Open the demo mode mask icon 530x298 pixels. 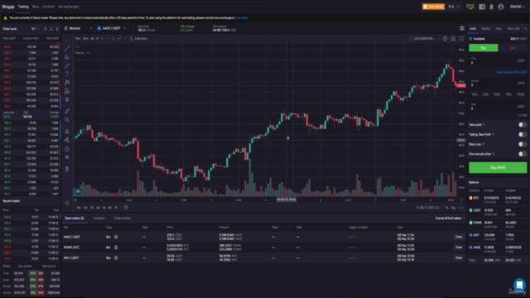[x=470, y=7]
